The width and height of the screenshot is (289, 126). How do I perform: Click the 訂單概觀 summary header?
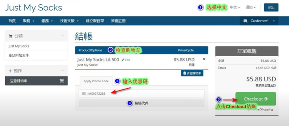pos(247,51)
